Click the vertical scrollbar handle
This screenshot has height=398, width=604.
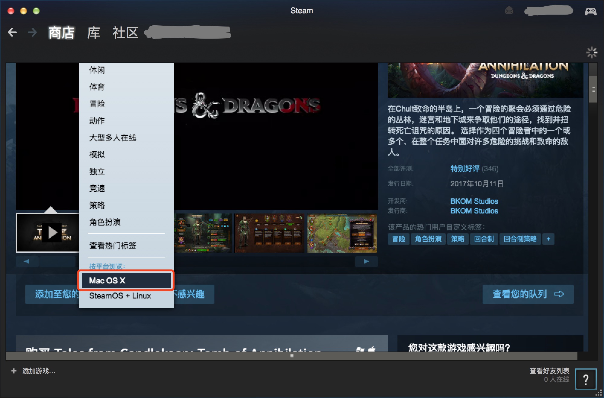[x=593, y=89]
